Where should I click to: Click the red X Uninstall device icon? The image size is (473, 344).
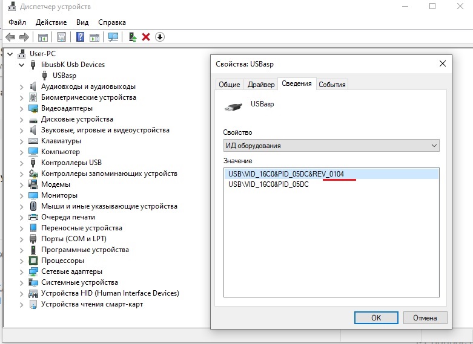(146, 37)
